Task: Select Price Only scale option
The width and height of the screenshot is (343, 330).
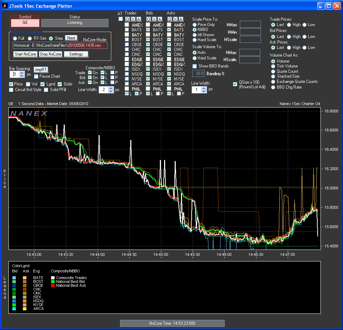Action: [194, 25]
